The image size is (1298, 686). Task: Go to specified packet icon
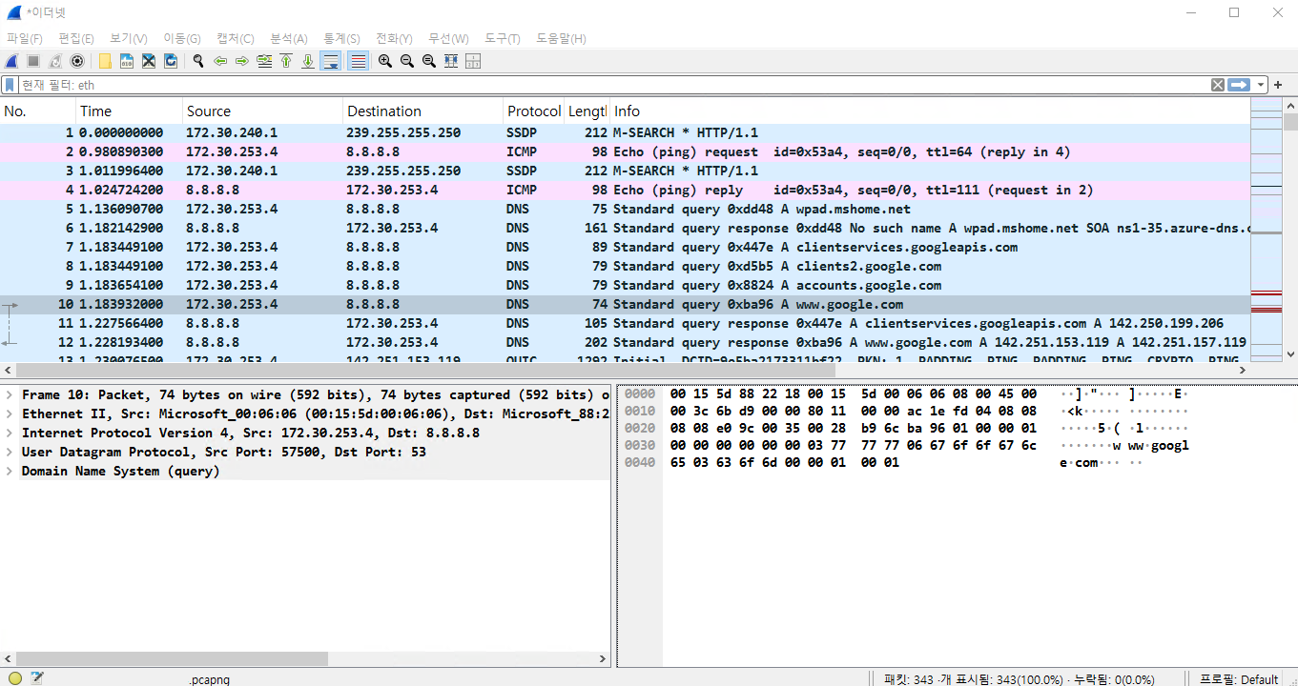coord(264,61)
